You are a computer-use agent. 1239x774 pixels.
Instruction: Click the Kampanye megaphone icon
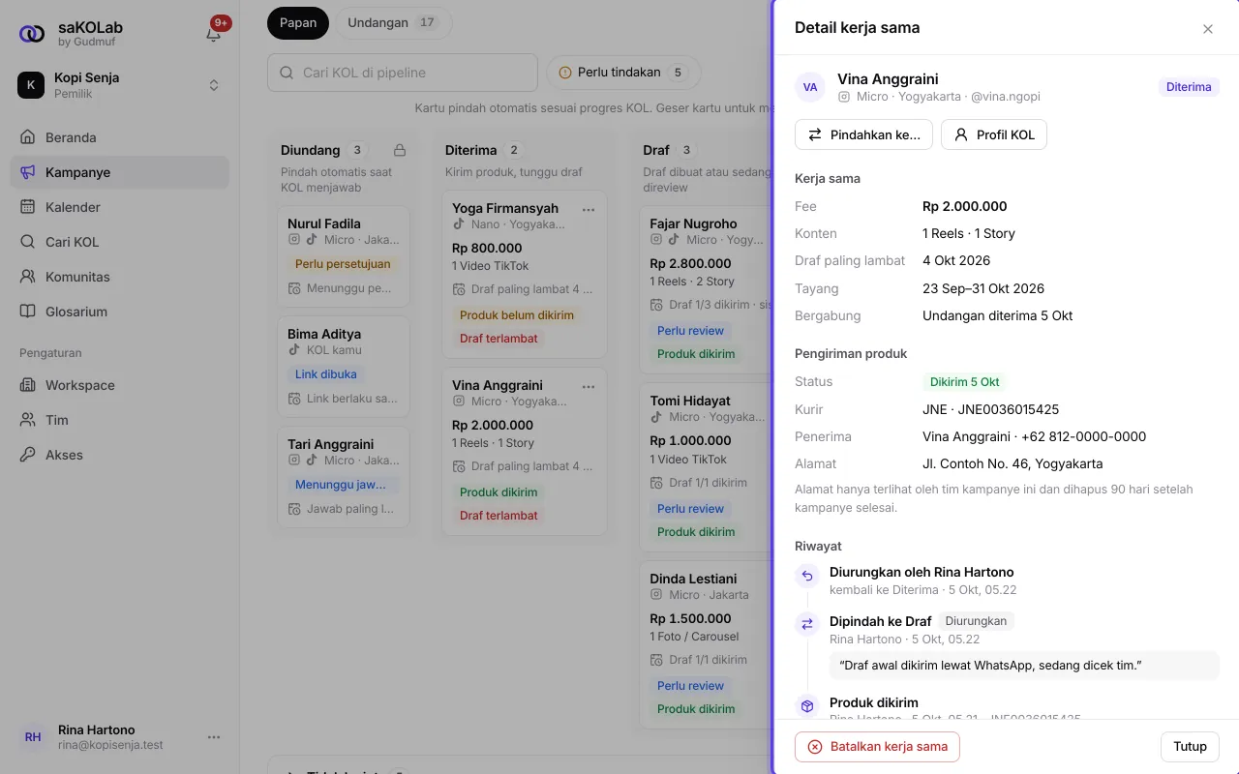point(28,172)
